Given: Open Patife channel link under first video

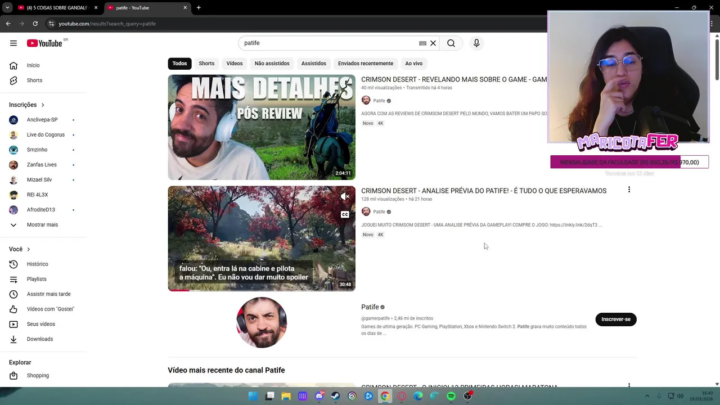Looking at the screenshot, I should (379, 101).
